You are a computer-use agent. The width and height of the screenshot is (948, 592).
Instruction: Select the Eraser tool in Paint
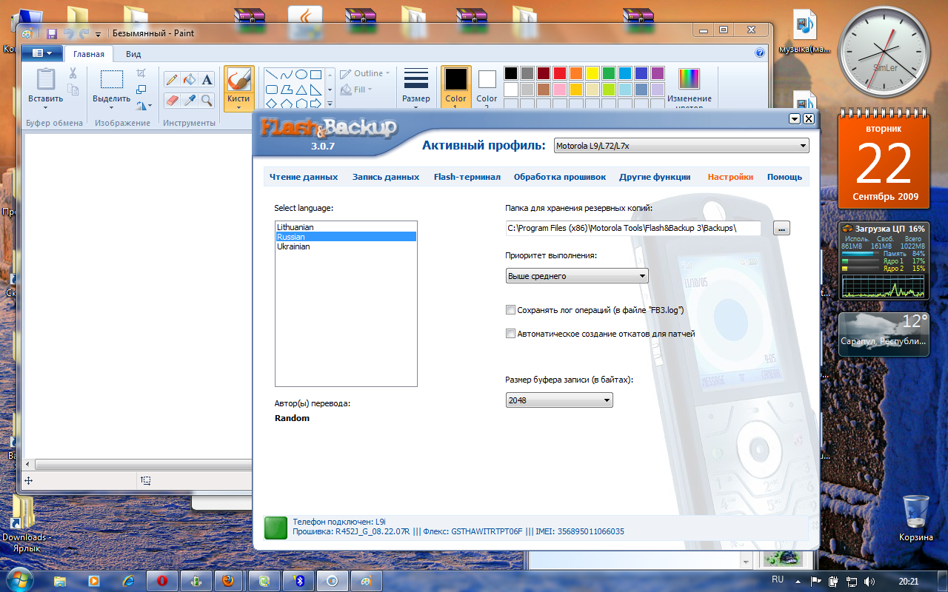tap(171, 100)
